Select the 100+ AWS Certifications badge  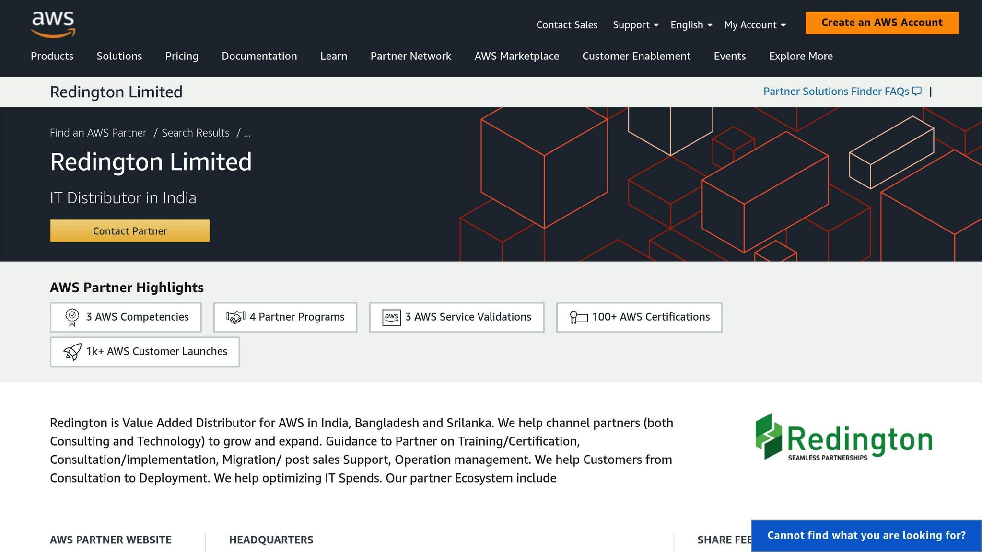pyautogui.click(x=639, y=317)
